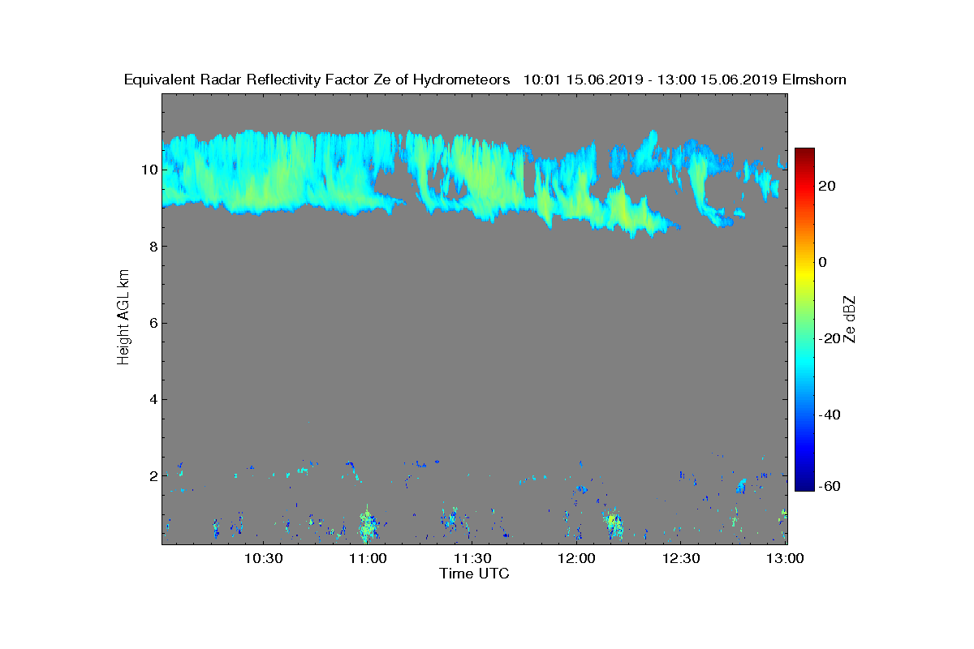Click the height tick label 10

(x=149, y=170)
